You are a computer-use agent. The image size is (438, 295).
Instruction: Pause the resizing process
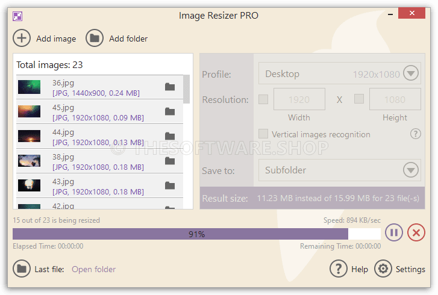(394, 232)
